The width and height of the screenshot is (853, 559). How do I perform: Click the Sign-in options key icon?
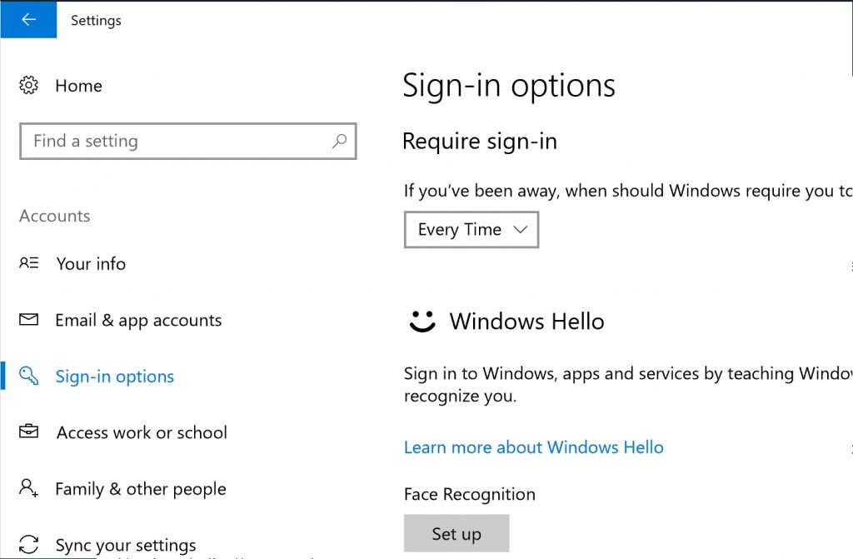coord(29,376)
